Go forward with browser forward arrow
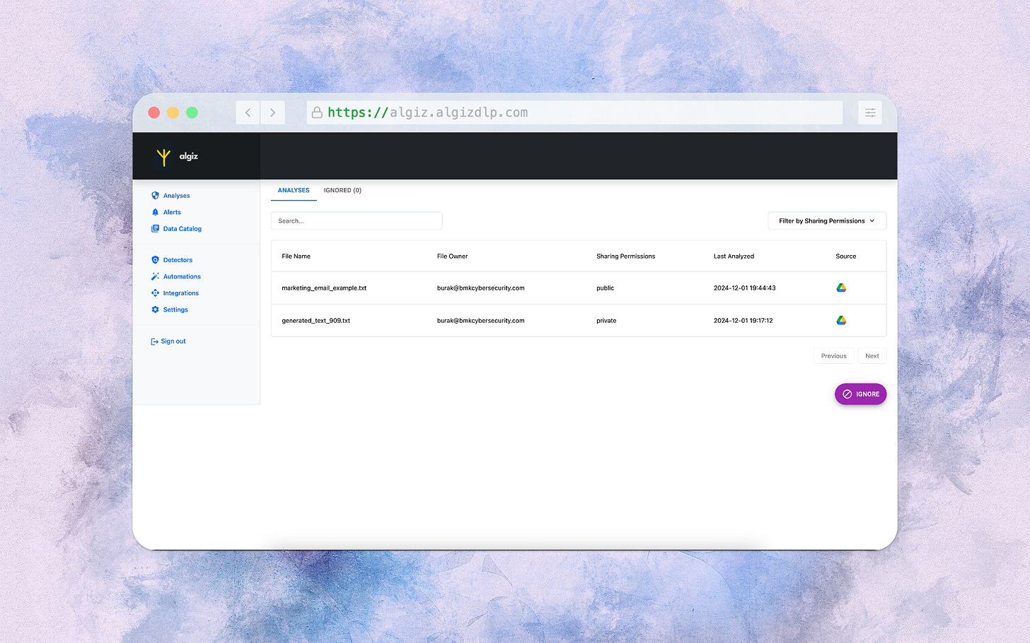Screen dimensions: 1030x643 click(272, 112)
